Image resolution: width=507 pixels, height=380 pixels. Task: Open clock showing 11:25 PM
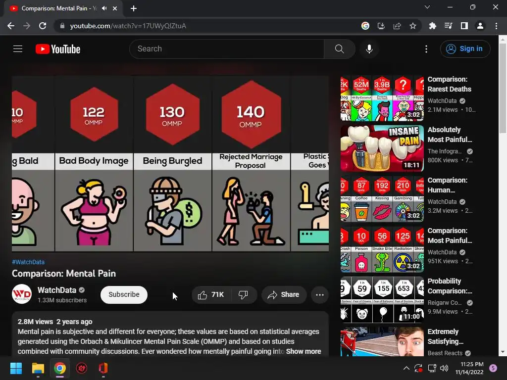tap(469, 368)
